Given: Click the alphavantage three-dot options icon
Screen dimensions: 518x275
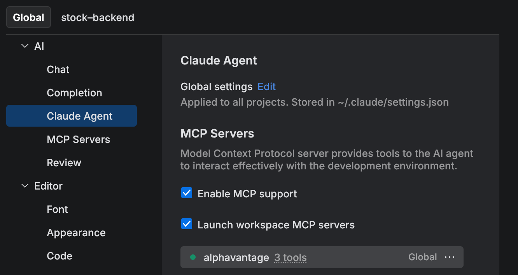Looking at the screenshot, I should (x=449, y=257).
